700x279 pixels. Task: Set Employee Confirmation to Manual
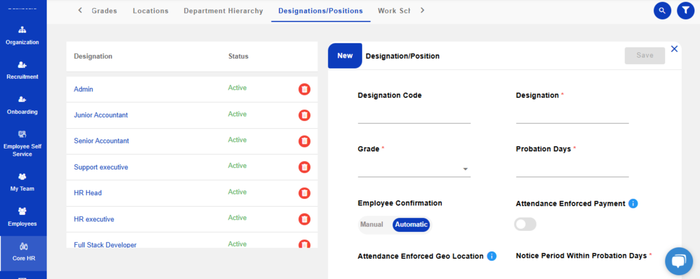(x=372, y=224)
